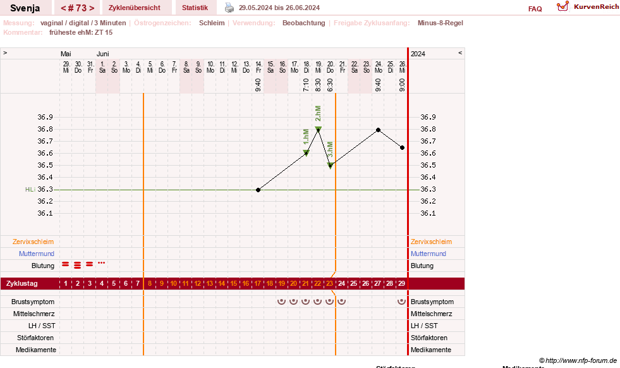Click the breast symptom icon on cycle day 21

[x=306, y=302]
